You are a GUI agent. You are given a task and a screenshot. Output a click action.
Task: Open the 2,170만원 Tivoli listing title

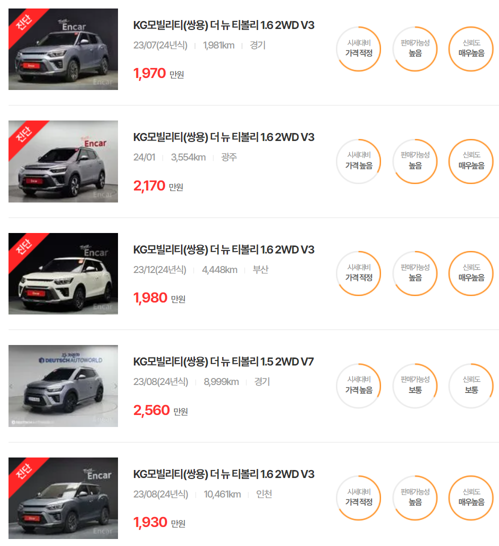(223, 137)
